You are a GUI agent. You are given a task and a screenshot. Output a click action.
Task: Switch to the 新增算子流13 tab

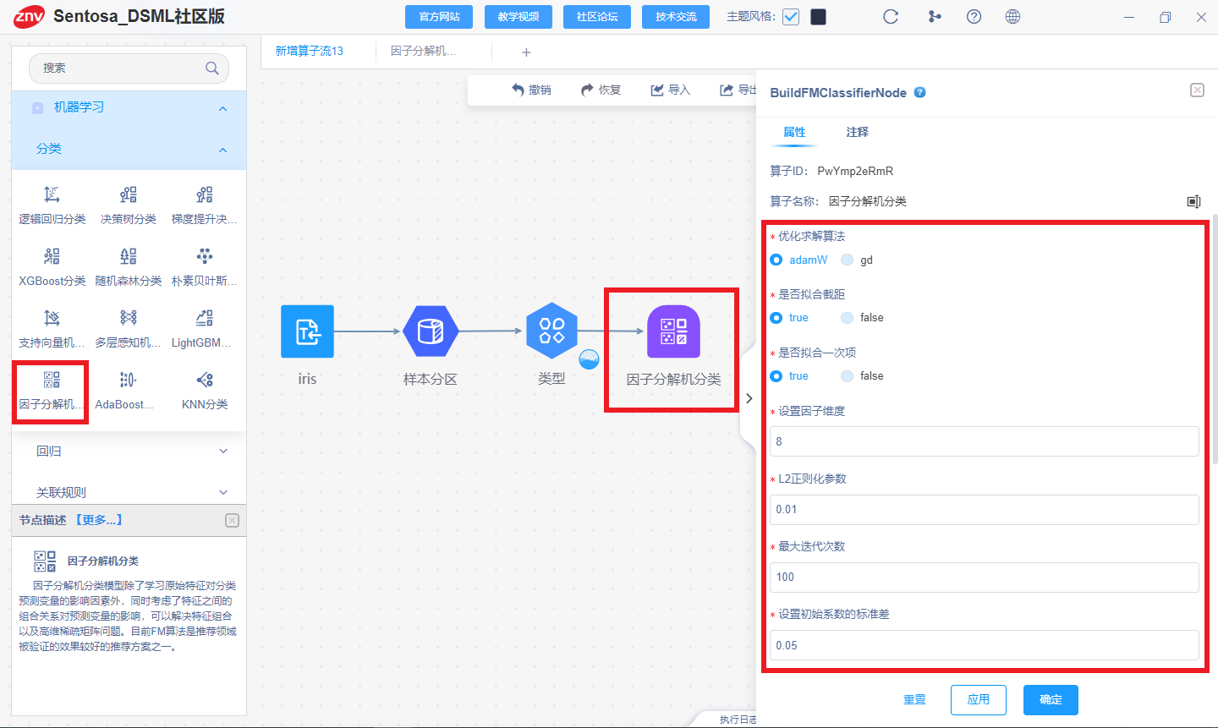click(310, 51)
